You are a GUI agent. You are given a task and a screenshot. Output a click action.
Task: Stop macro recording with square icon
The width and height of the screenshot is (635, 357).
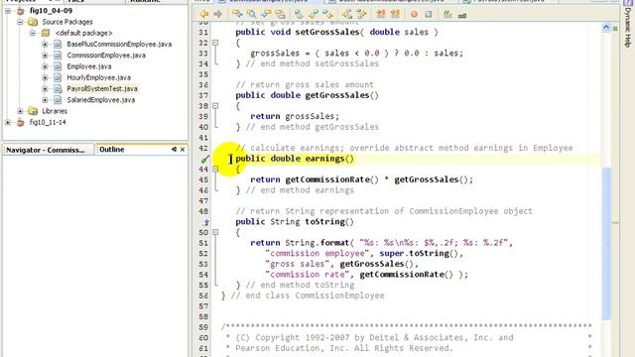[x=428, y=15]
